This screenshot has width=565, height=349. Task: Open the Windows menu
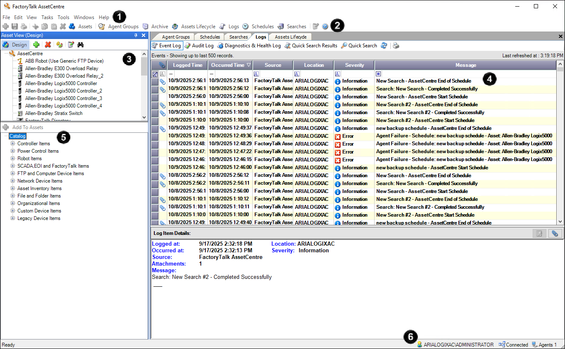[x=84, y=17]
